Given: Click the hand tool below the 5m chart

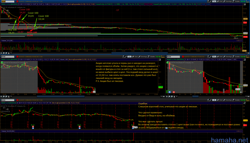Looking at the screenshot, I should (x=9, y=96).
